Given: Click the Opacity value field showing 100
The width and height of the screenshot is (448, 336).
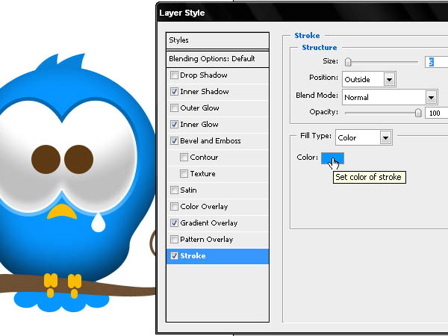Looking at the screenshot, I should (436, 113).
